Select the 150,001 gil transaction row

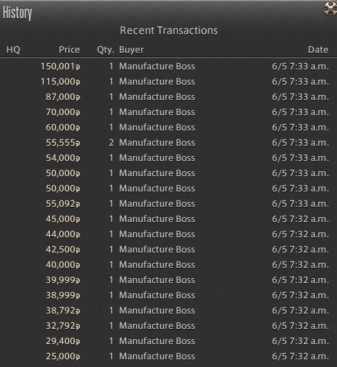coord(169,66)
